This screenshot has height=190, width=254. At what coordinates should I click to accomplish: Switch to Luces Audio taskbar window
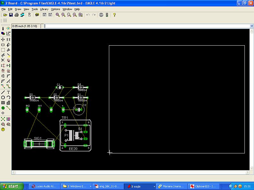(x=44, y=186)
